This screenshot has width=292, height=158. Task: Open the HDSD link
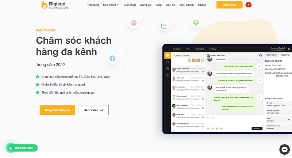click(202, 5)
